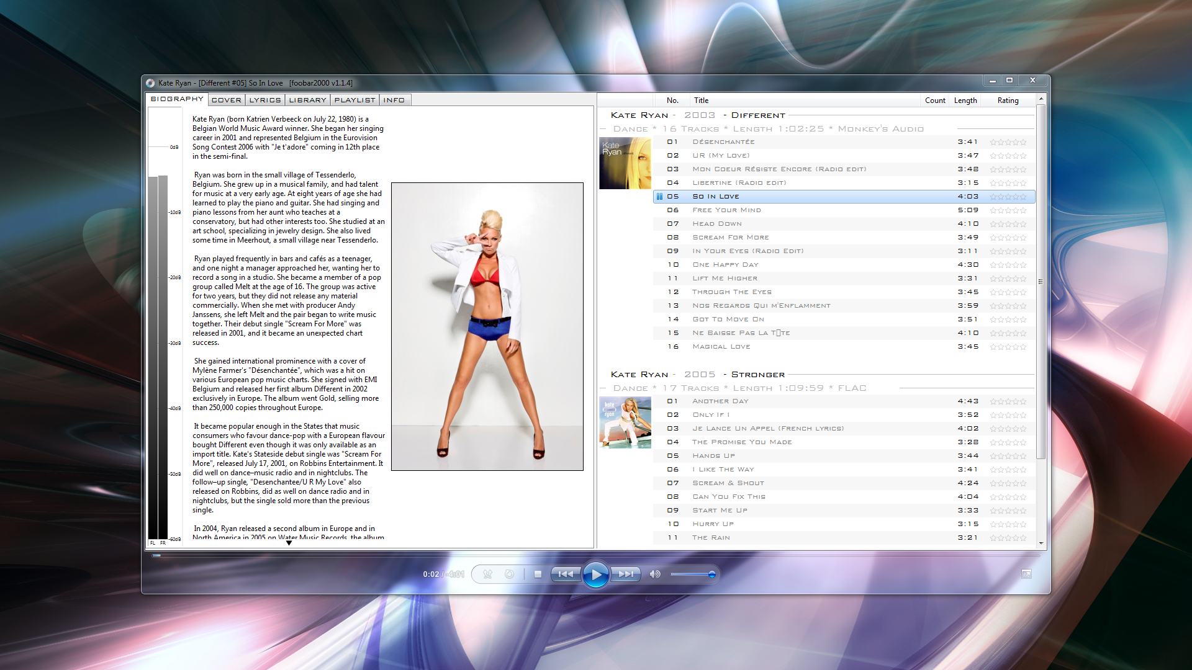This screenshot has width=1192, height=670.
Task: Select the track Free Your Mind
Action: coord(844,210)
